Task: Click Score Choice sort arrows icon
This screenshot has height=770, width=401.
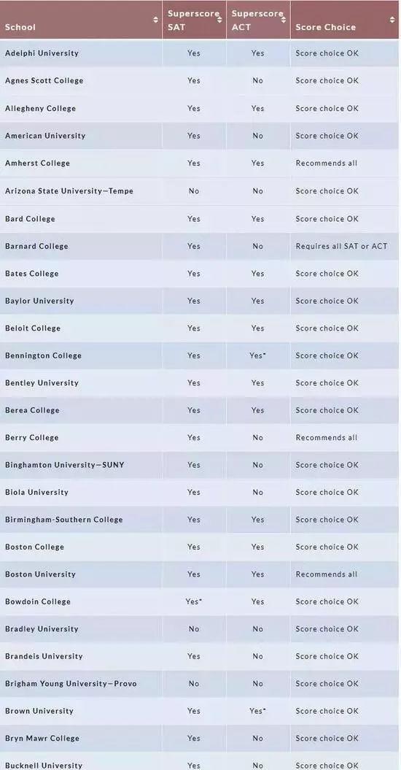Action: (392, 20)
